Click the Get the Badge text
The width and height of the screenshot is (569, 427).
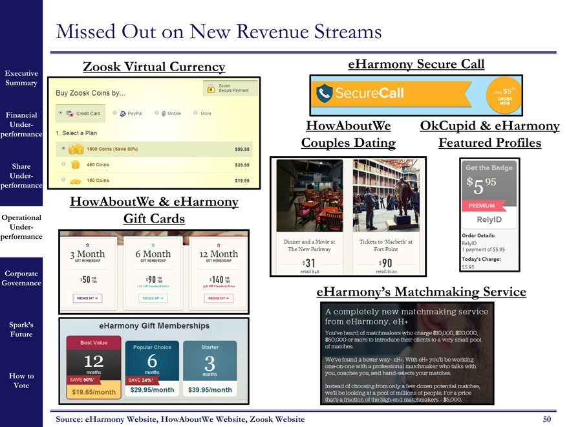pos(489,168)
